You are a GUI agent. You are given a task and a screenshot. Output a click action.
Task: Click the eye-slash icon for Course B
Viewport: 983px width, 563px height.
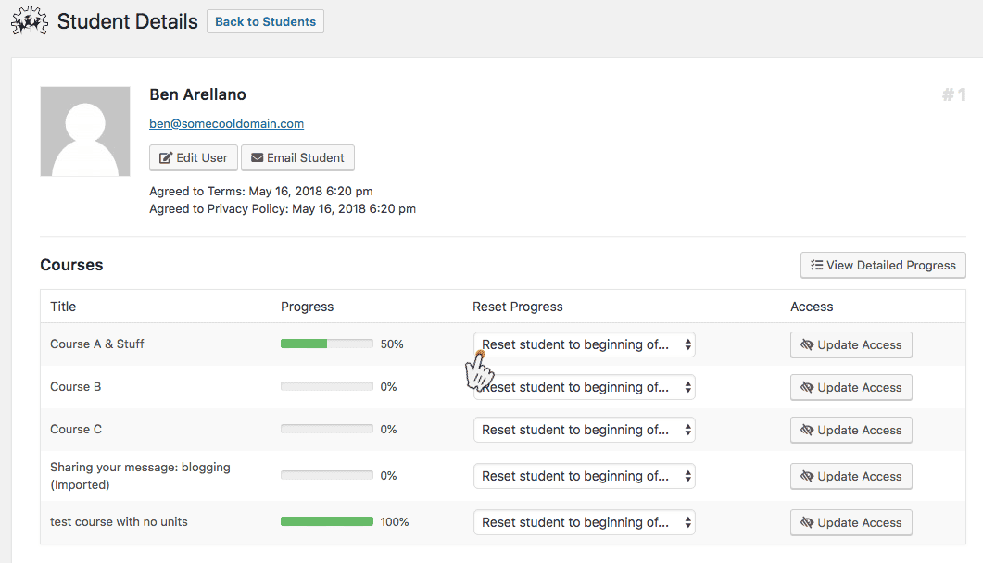[x=807, y=388]
